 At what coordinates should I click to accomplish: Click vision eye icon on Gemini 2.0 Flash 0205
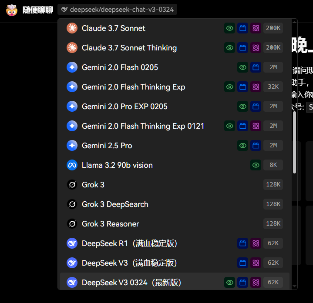point(243,67)
